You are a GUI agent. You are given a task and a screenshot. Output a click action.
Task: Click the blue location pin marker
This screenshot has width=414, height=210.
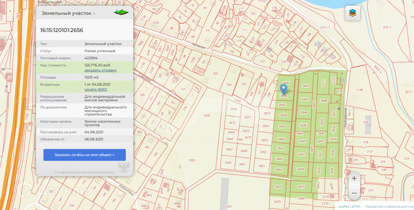[284, 89]
